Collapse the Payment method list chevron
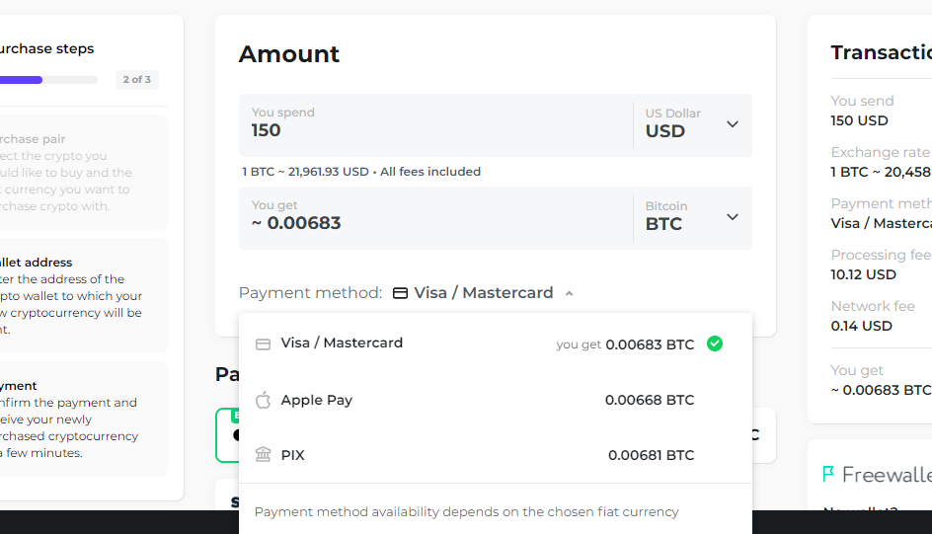The image size is (932, 534). point(570,293)
